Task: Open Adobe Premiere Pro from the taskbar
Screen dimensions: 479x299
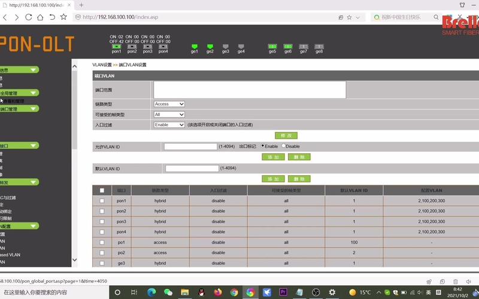Action: pyautogui.click(x=283, y=292)
